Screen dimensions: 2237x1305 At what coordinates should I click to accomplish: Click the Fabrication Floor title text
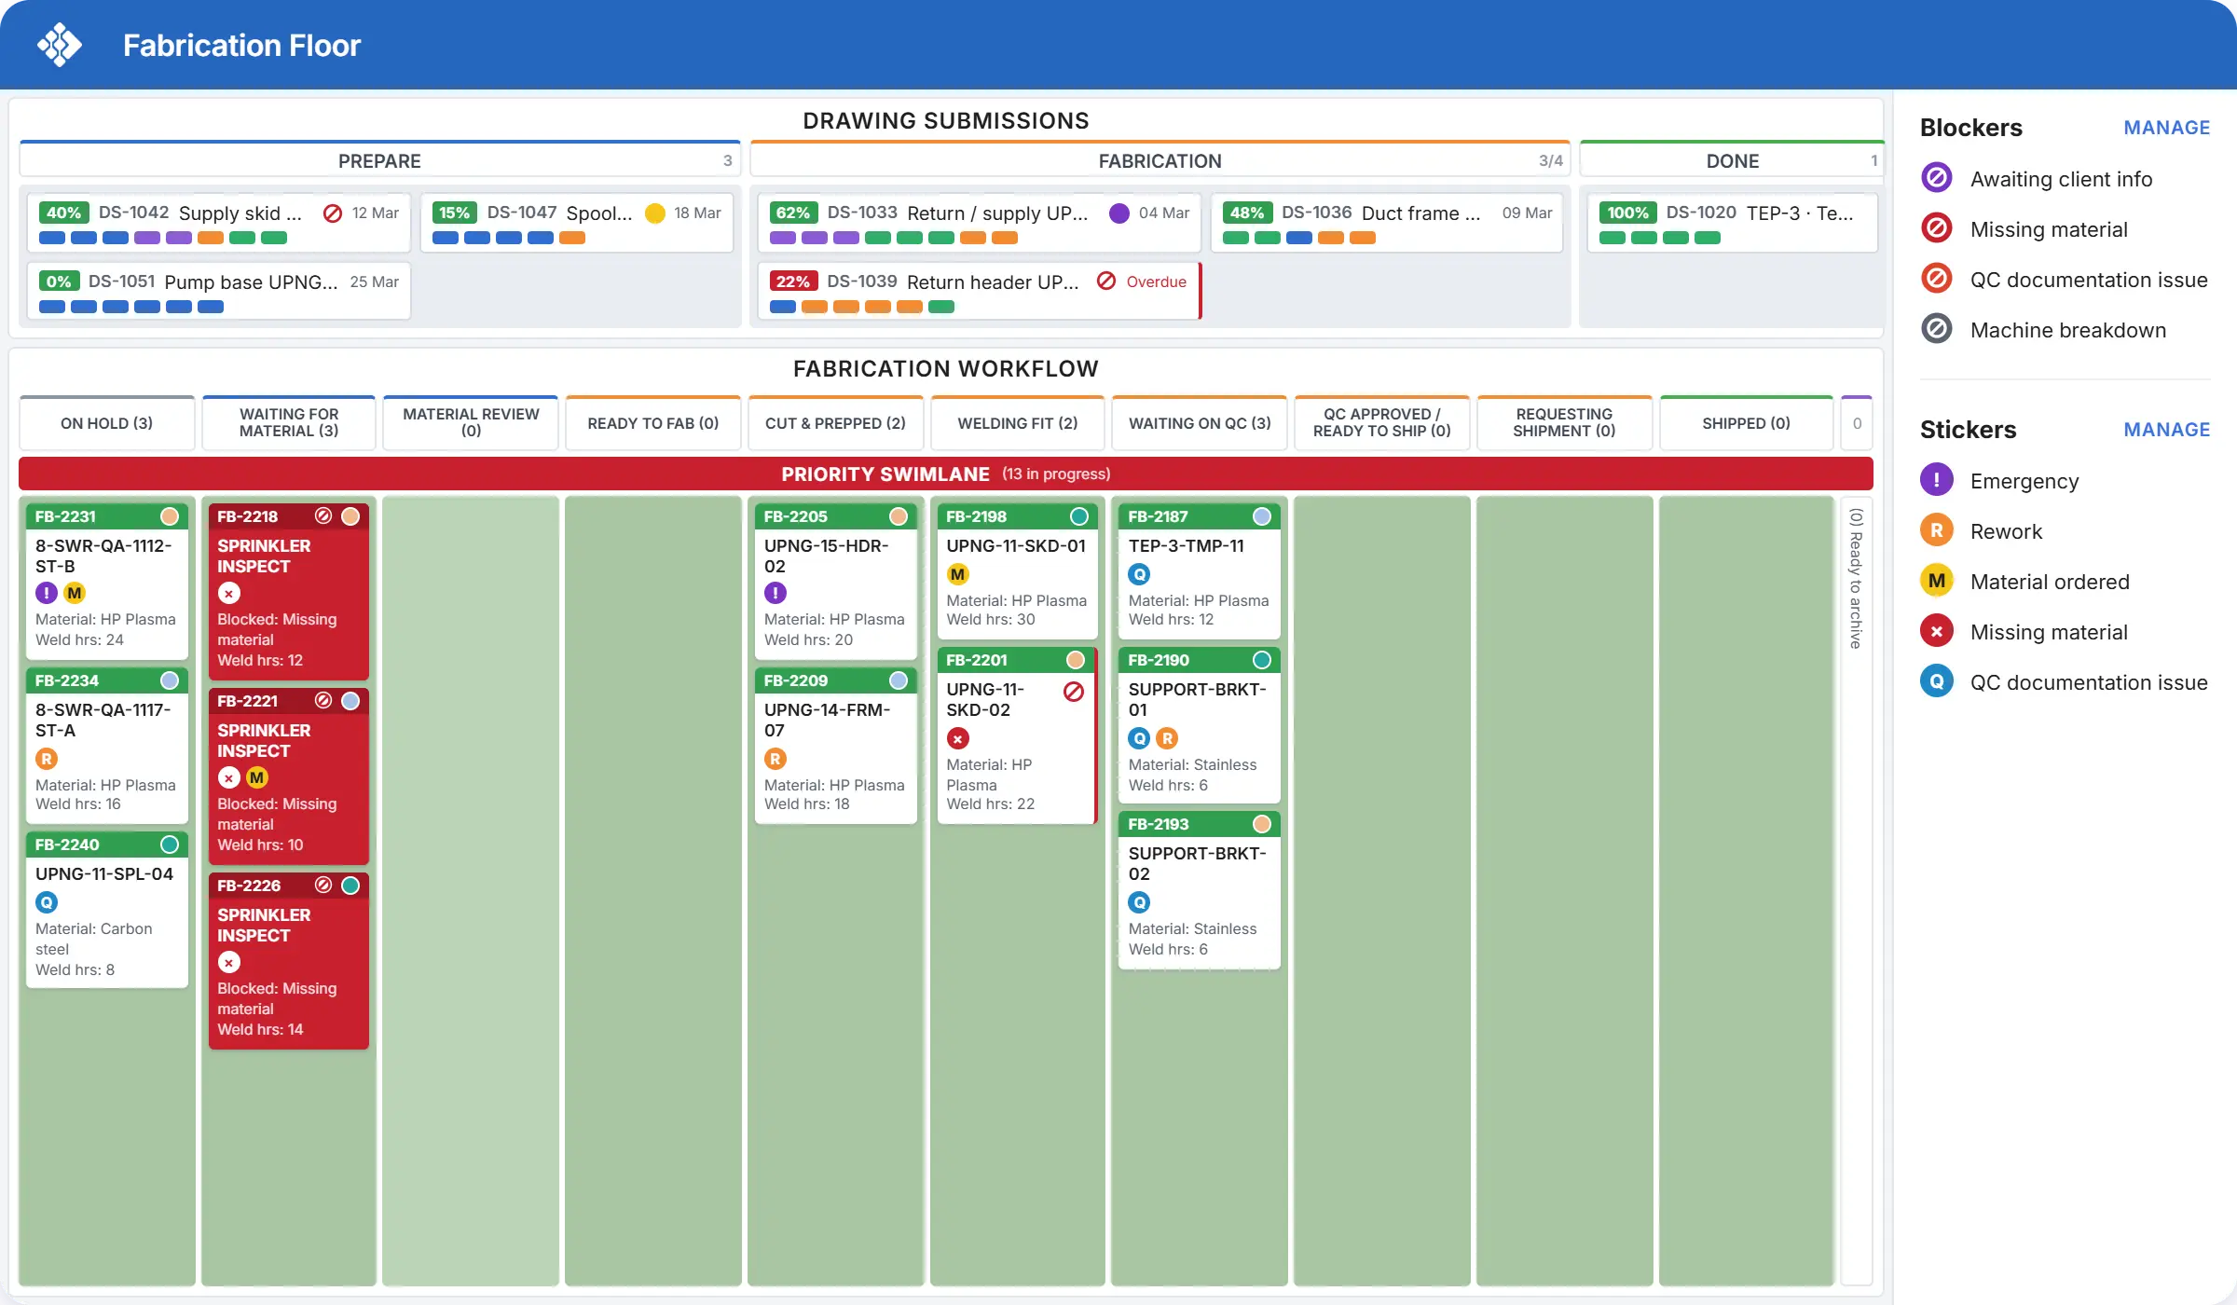pos(241,45)
